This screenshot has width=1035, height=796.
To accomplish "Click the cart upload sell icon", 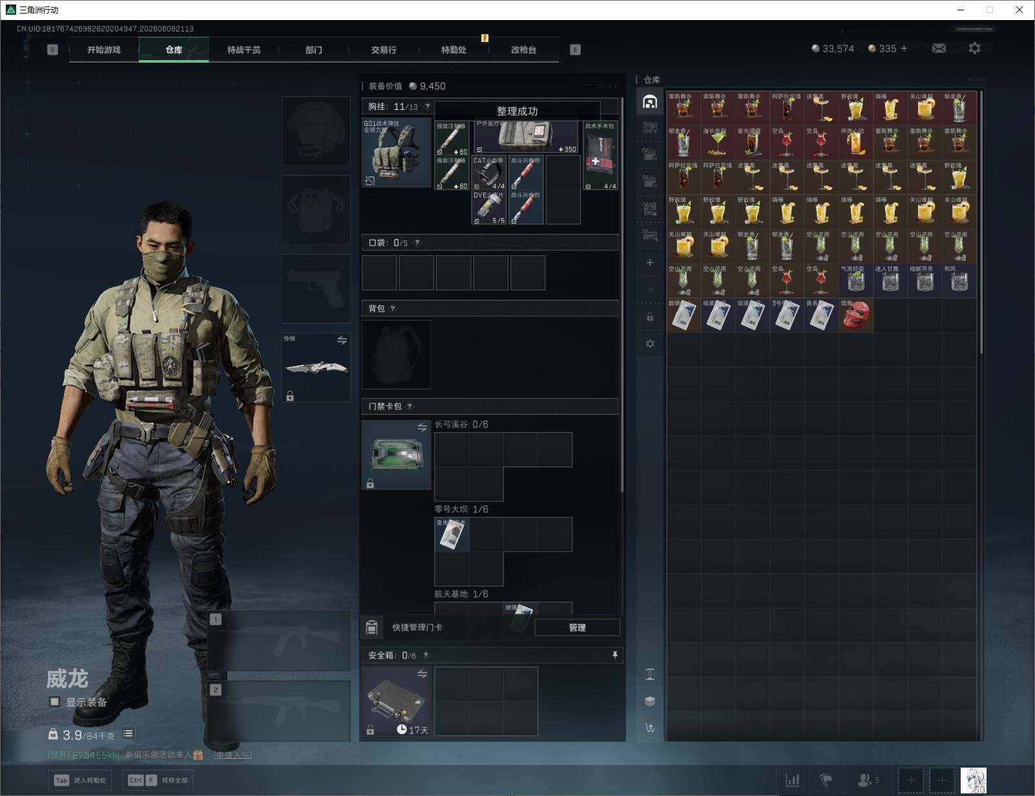I will click(650, 728).
